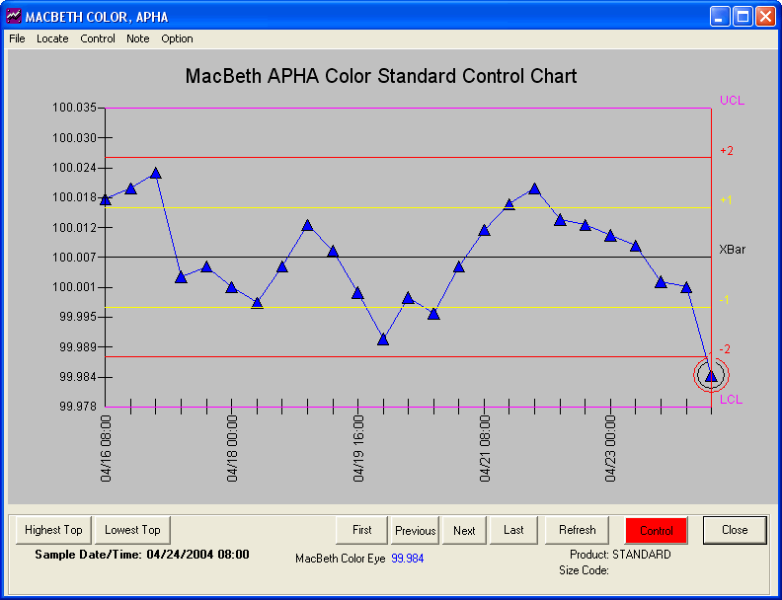782x600 pixels.
Task: Click the Highest Top button
Action: (53, 530)
